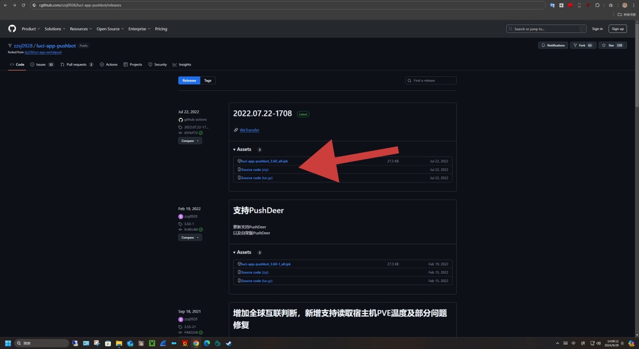Open Steam from taskbar
The image size is (639, 349).
coord(229,343)
